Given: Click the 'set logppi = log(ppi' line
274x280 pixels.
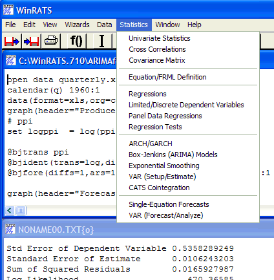Looking at the screenshot, I should point(61,131).
